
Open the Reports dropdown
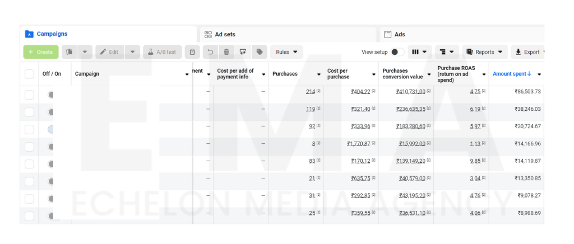pos(485,52)
